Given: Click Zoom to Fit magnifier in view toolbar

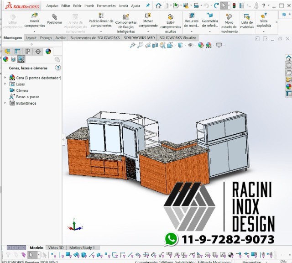Looking at the screenshot, I should 132,45.
